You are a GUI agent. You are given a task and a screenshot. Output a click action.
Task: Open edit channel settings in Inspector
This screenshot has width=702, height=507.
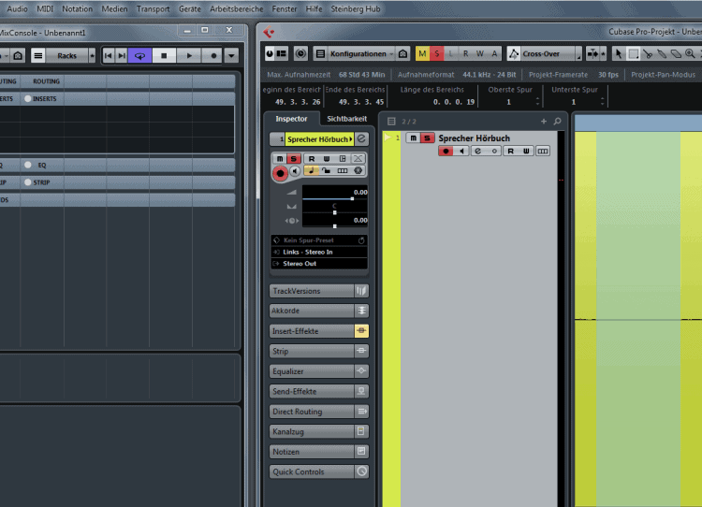(361, 138)
